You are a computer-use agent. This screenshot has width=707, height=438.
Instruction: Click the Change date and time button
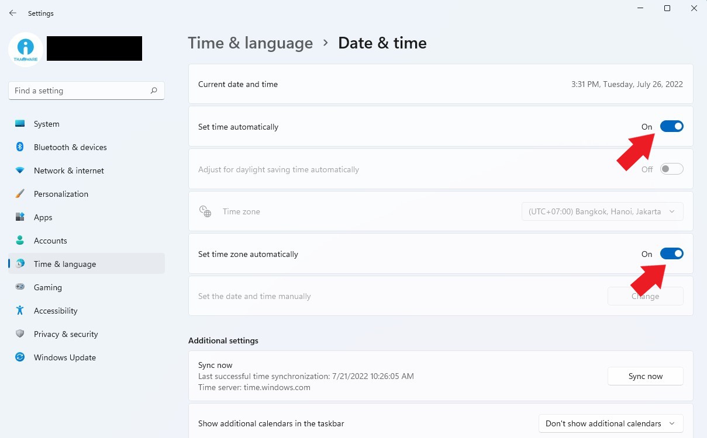pyautogui.click(x=645, y=296)
